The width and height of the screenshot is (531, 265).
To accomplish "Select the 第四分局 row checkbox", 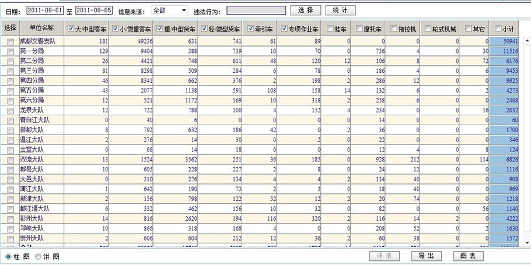I will click(x=11, y=81).
